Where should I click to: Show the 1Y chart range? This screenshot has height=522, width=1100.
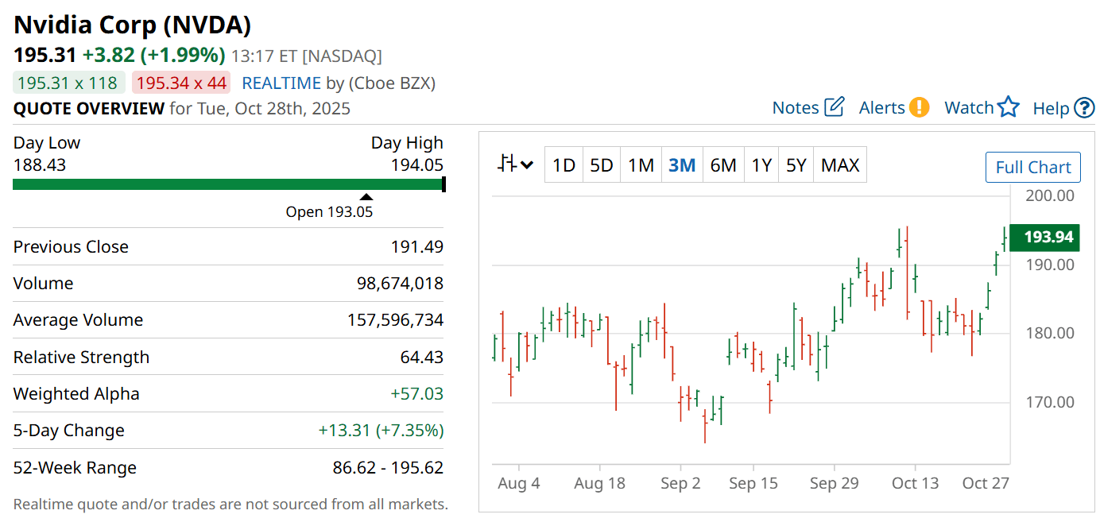coord(761,165)
